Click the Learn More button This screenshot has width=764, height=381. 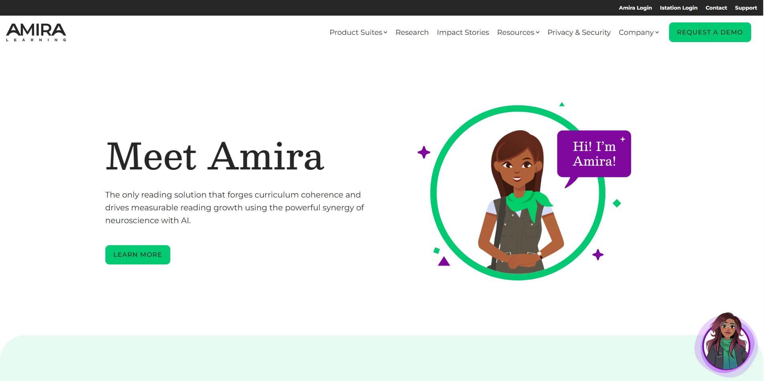(x=137, y=255)
